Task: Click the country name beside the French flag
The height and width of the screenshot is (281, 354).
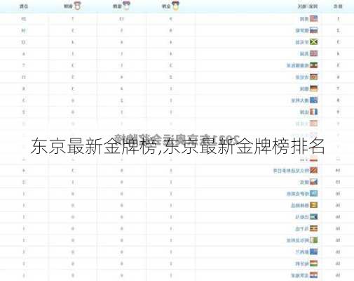Action: click(x=304, y=112)
